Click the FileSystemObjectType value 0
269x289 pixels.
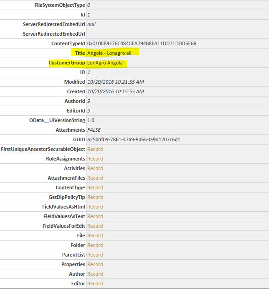(x=89, y=5)
